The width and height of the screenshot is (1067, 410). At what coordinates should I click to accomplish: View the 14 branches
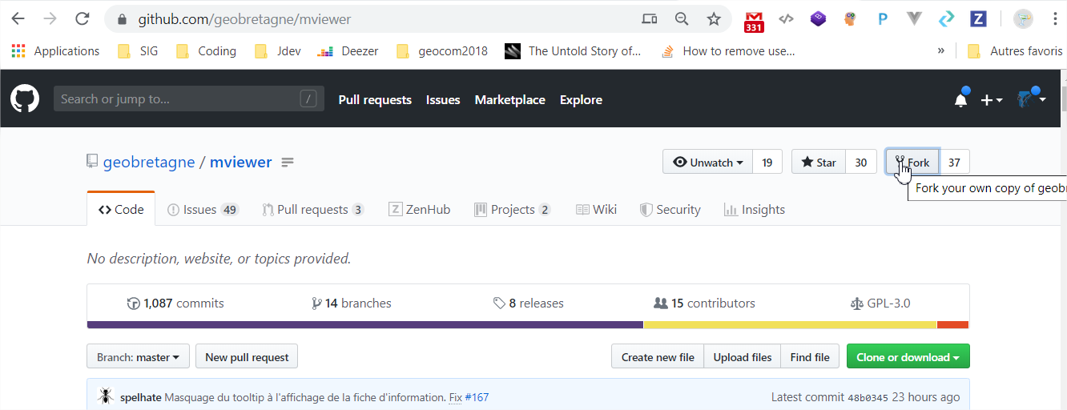pyautogui.click(x=352, y=303)
